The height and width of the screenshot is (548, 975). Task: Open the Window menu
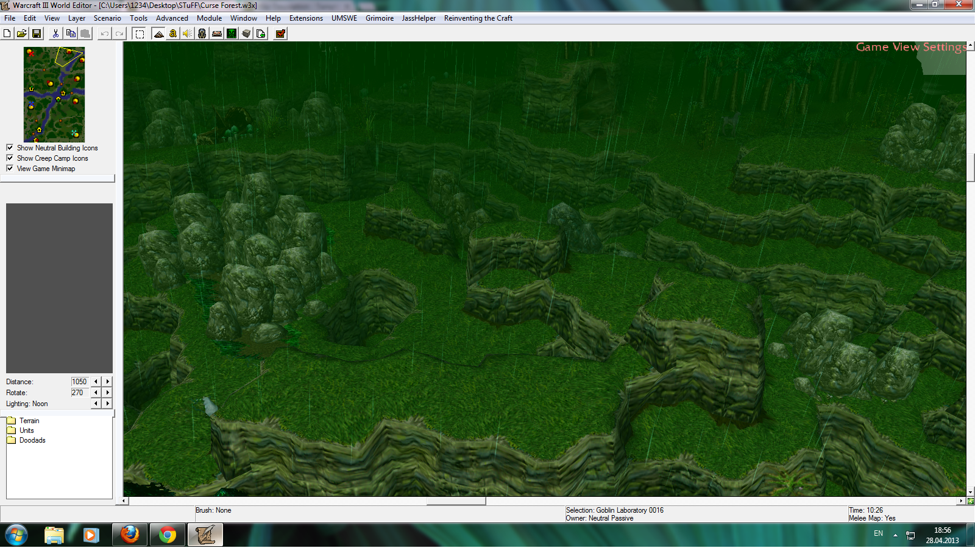pyautogui.click(x=244, y=18)
